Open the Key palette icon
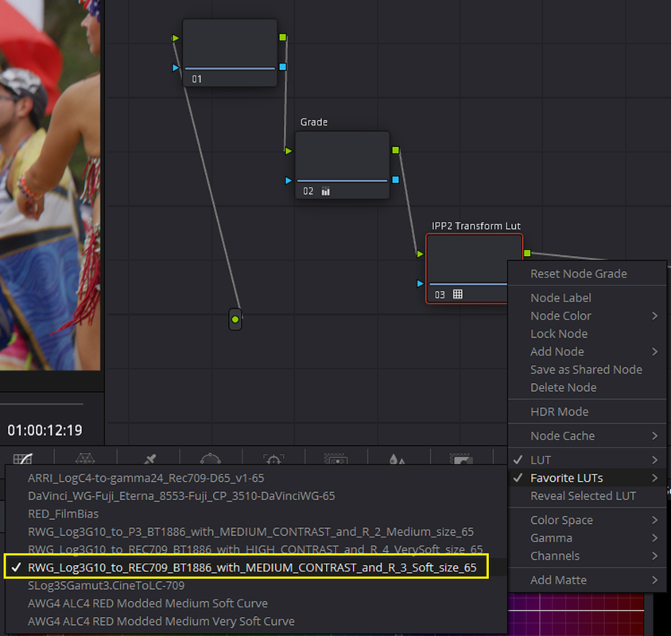 coord(461,460)
